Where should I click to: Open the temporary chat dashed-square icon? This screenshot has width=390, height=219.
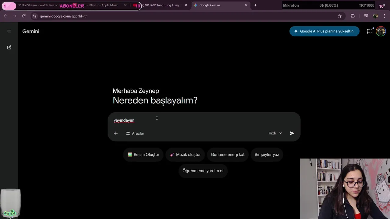(370, 31)
